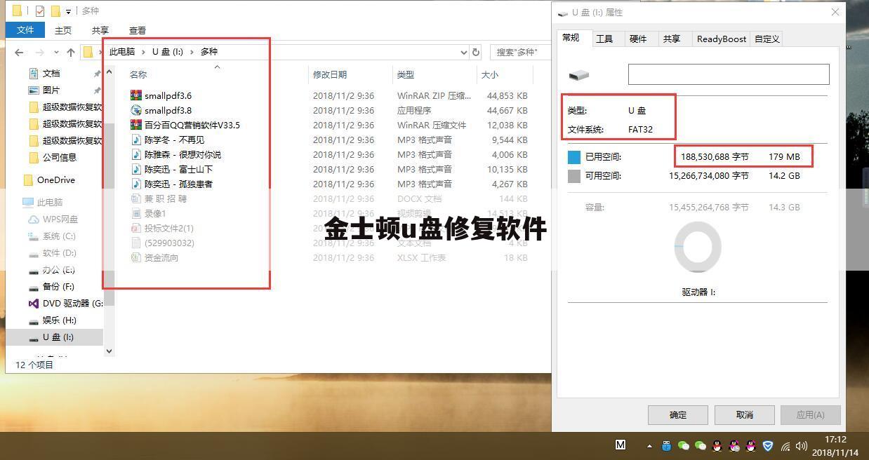Click the U 盘 (I:) breadcrumb

[168, 52]
